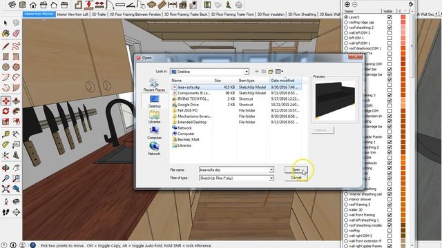Create new folder in Open dialog
442x248 pixels.
point(271,72)
